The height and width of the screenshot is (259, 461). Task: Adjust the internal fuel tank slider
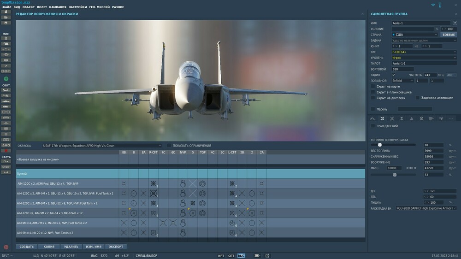pos(380,145)
